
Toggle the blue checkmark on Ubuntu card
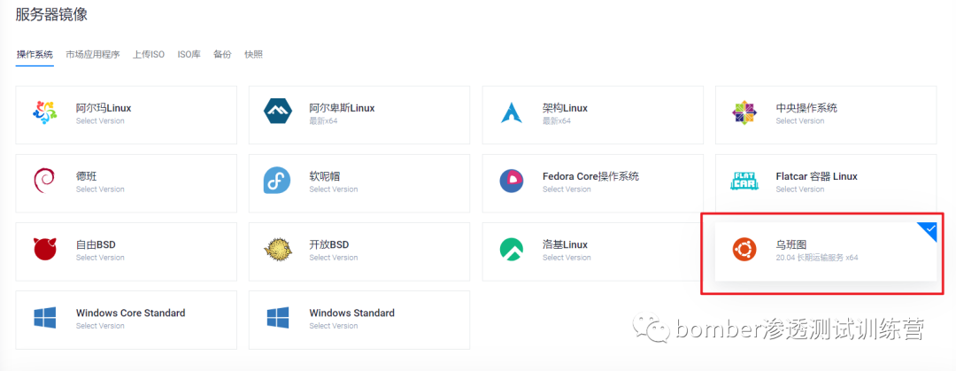point(928,230)
